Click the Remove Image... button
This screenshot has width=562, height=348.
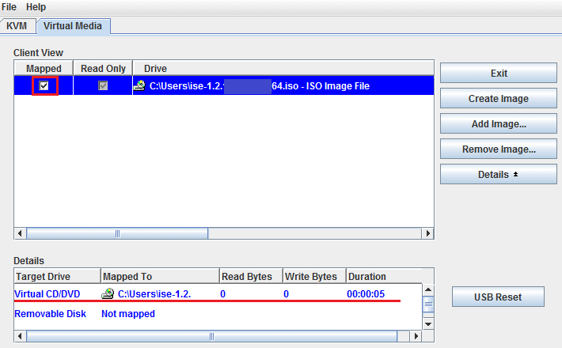tap(499, 149)
